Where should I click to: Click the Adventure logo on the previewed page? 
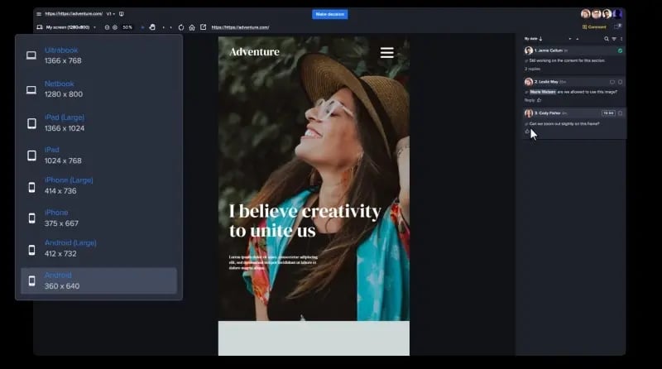click(x=254, y=52)
